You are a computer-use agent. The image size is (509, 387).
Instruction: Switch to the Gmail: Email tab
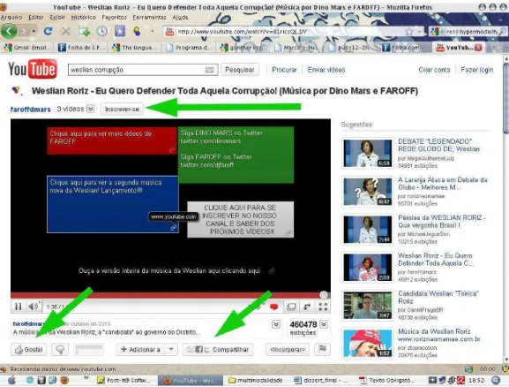click(27, 48)
